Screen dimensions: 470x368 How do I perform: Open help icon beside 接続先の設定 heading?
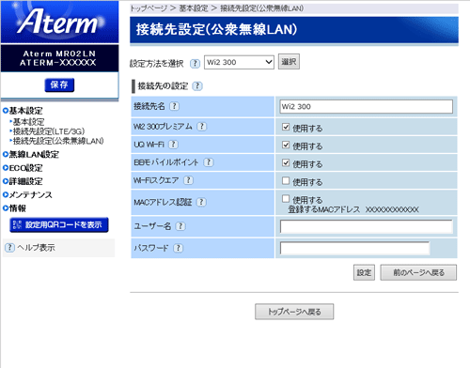click(x=197, y=86)
